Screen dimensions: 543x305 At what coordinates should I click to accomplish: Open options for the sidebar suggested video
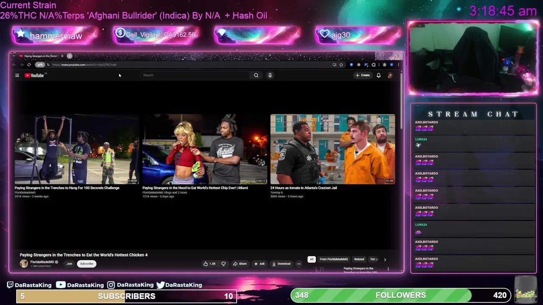388,269
